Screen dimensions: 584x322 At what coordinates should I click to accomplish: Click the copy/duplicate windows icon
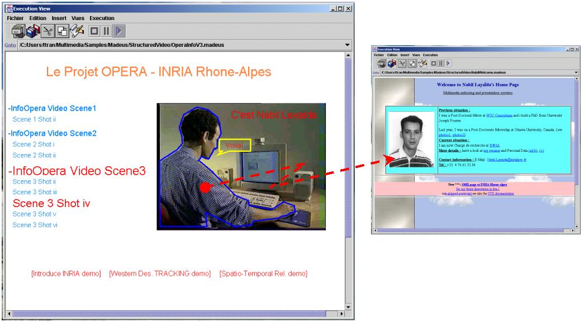pyautogui.click(x=62, y=31)
